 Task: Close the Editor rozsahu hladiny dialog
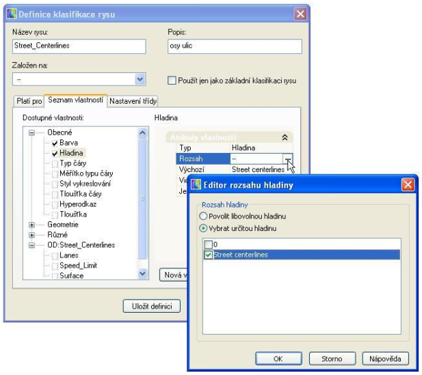(407, 184)
